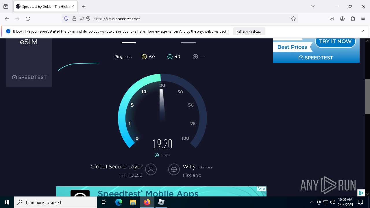Click the eSIM Speedtest advertisement

tap(29, 62)
